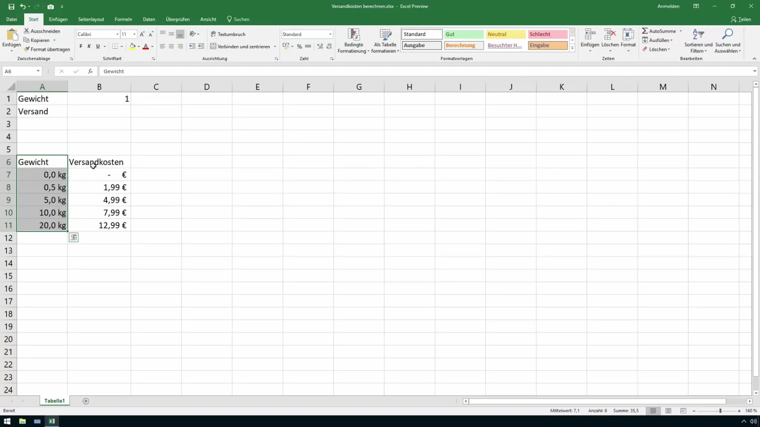
Task: Click the percent style icon
Action: point(299,46)
